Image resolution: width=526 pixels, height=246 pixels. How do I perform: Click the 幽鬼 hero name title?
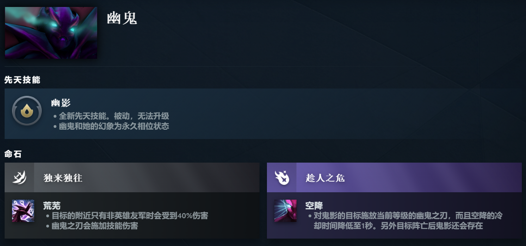[122, 18]
